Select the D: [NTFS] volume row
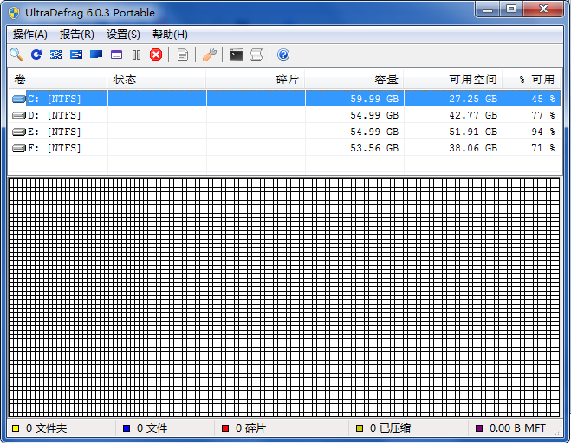Image resolution: width=571 pixels, height=443 pixels. [284, 115]
